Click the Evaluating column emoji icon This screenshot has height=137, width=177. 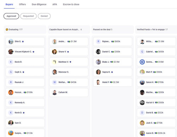point(7,29)
